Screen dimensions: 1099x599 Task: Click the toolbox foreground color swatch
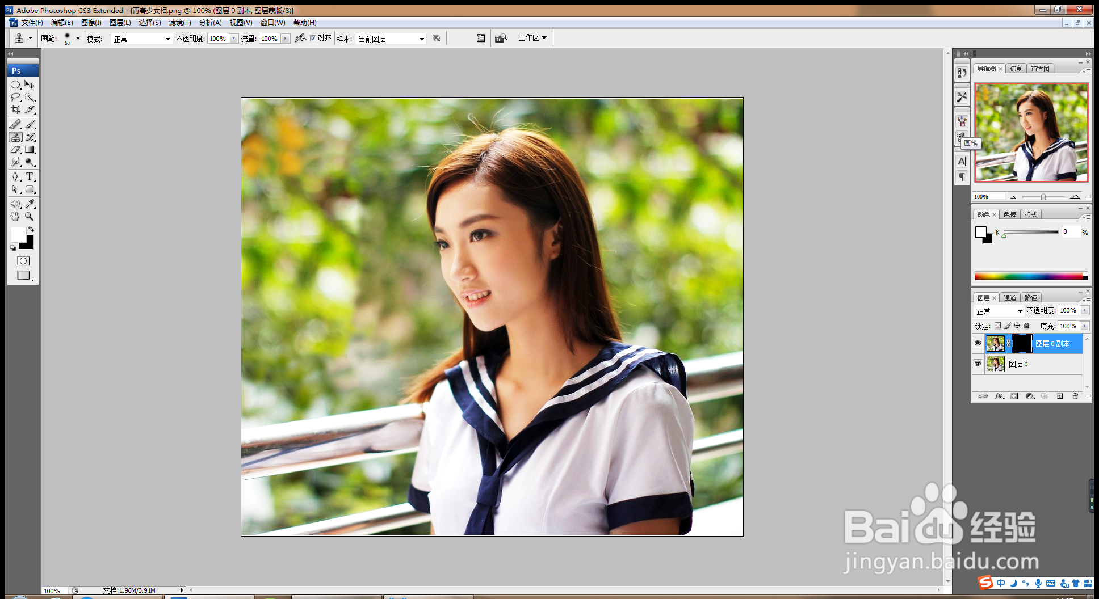[x=18, y=234]
